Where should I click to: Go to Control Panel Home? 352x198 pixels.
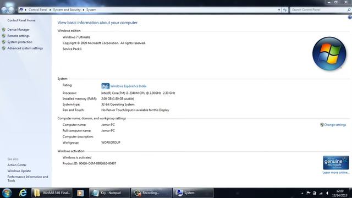tap(21, 20)
